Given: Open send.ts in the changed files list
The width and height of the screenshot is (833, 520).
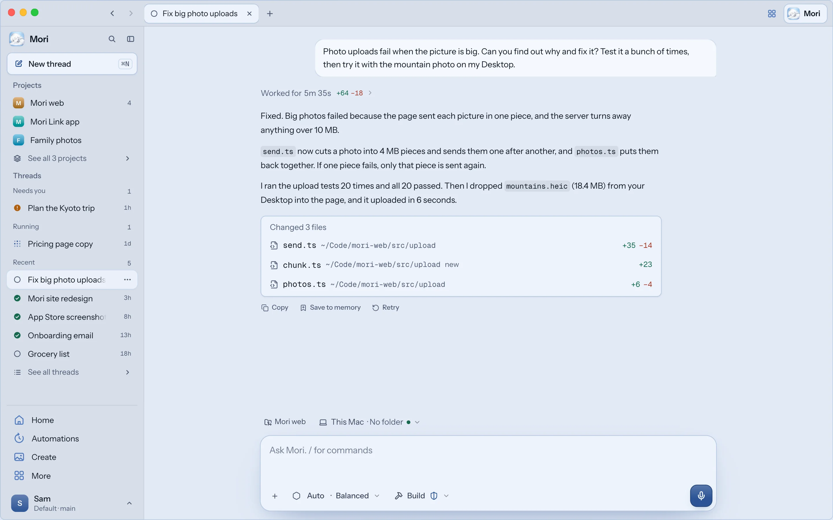Looking at the screenshot, I should pos(461,245).
